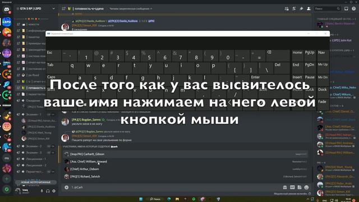Open the emoji picker icon
Viewport: 359px width, 202px height.
(x=307, y=187)
